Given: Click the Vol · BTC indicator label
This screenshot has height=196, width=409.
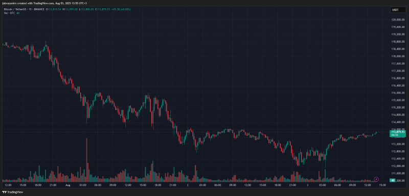Looking at the screenshot, I should coord(10,13).
